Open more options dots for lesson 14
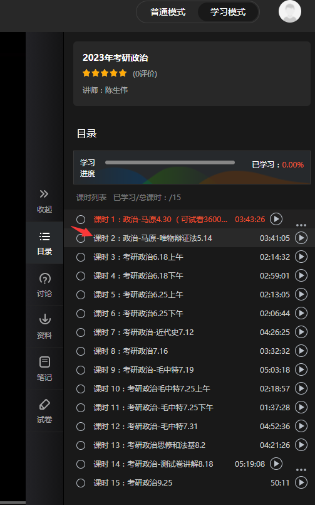The image size is (315, 505). coord(301,470)
